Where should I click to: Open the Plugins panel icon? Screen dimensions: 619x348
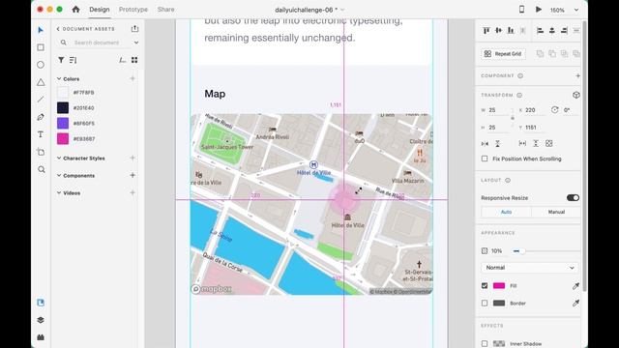point(41,337)
